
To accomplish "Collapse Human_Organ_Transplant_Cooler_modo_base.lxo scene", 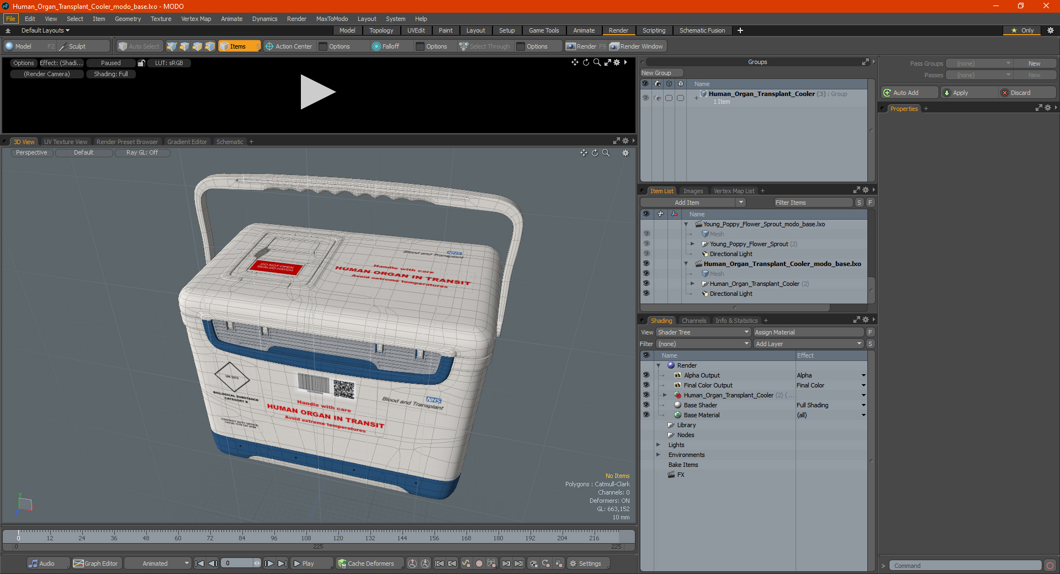I will point(686,264).
